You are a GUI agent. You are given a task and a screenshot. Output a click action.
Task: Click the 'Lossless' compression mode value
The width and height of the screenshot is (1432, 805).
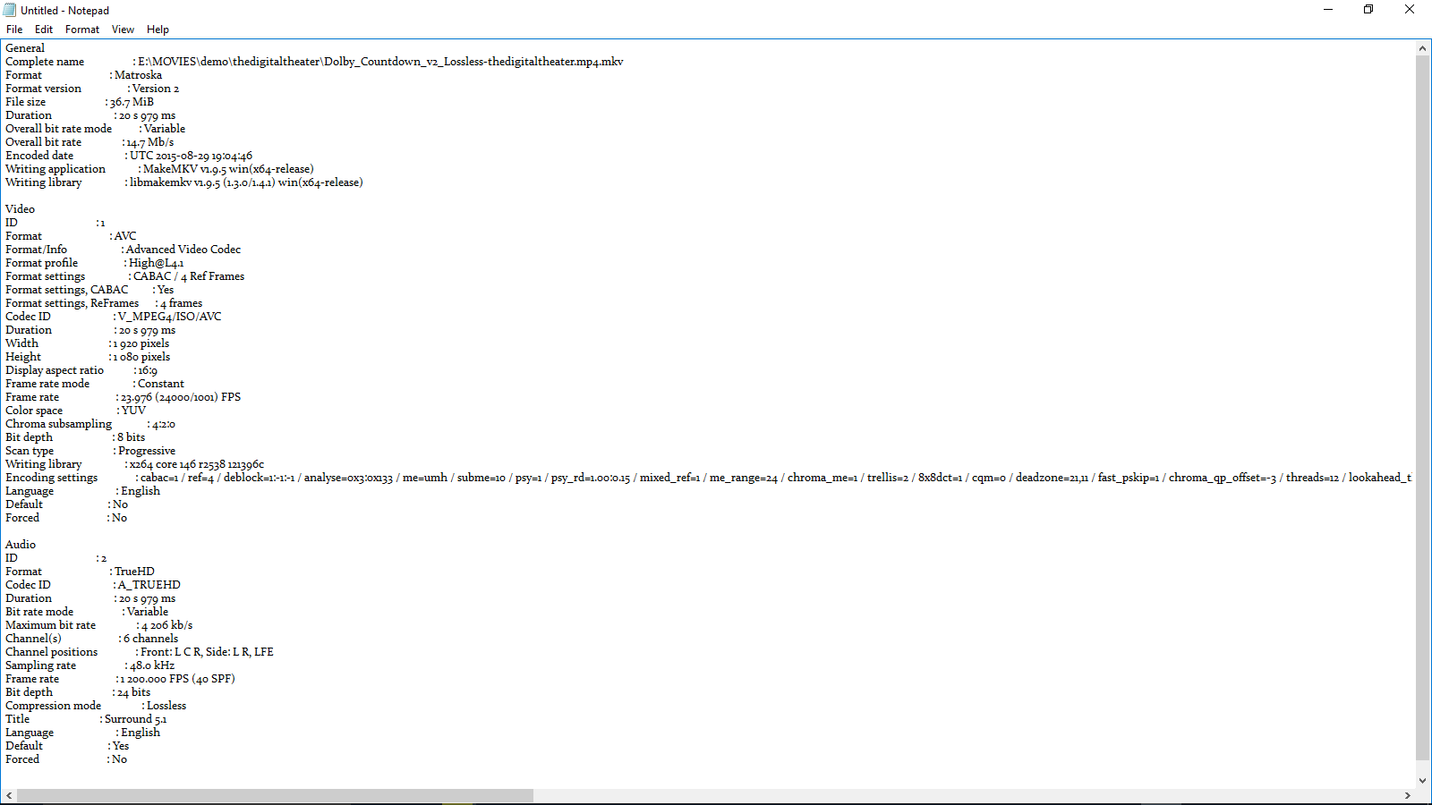[x=166, y=706]
